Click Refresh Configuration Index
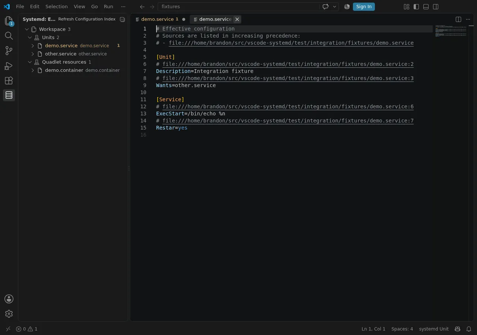Viewport: 477px width, 335px height. [87, 19]
